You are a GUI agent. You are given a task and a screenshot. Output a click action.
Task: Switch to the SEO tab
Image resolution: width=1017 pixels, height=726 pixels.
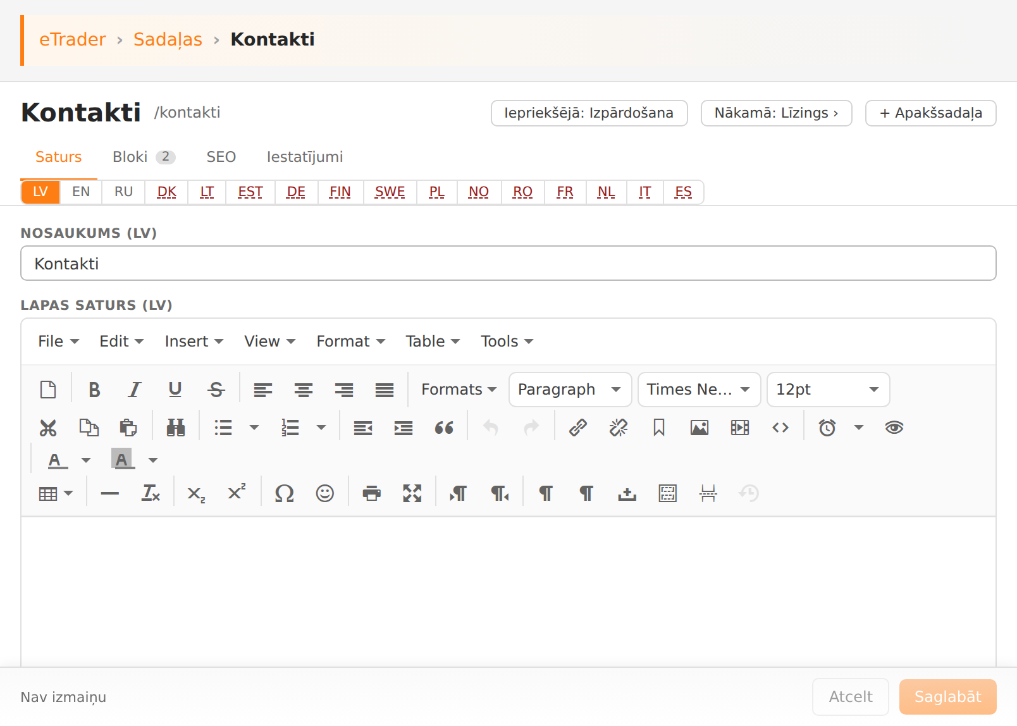[221, 157]
